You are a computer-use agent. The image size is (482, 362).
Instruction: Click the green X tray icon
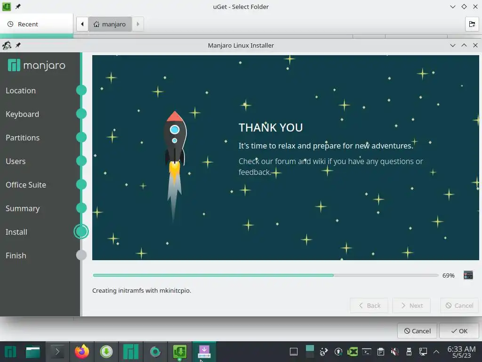(x=352, y=352)
